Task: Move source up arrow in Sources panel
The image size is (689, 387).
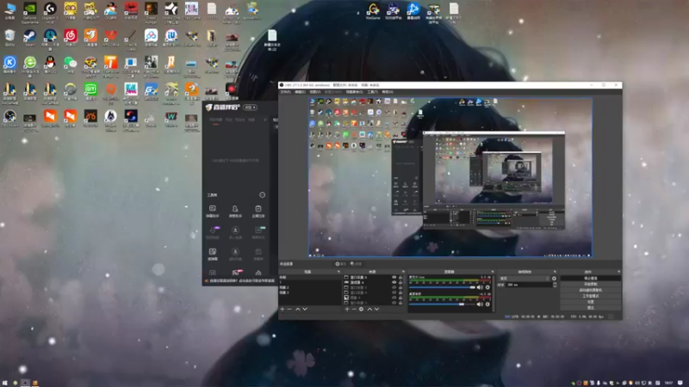Action: (x=369, y=310)
